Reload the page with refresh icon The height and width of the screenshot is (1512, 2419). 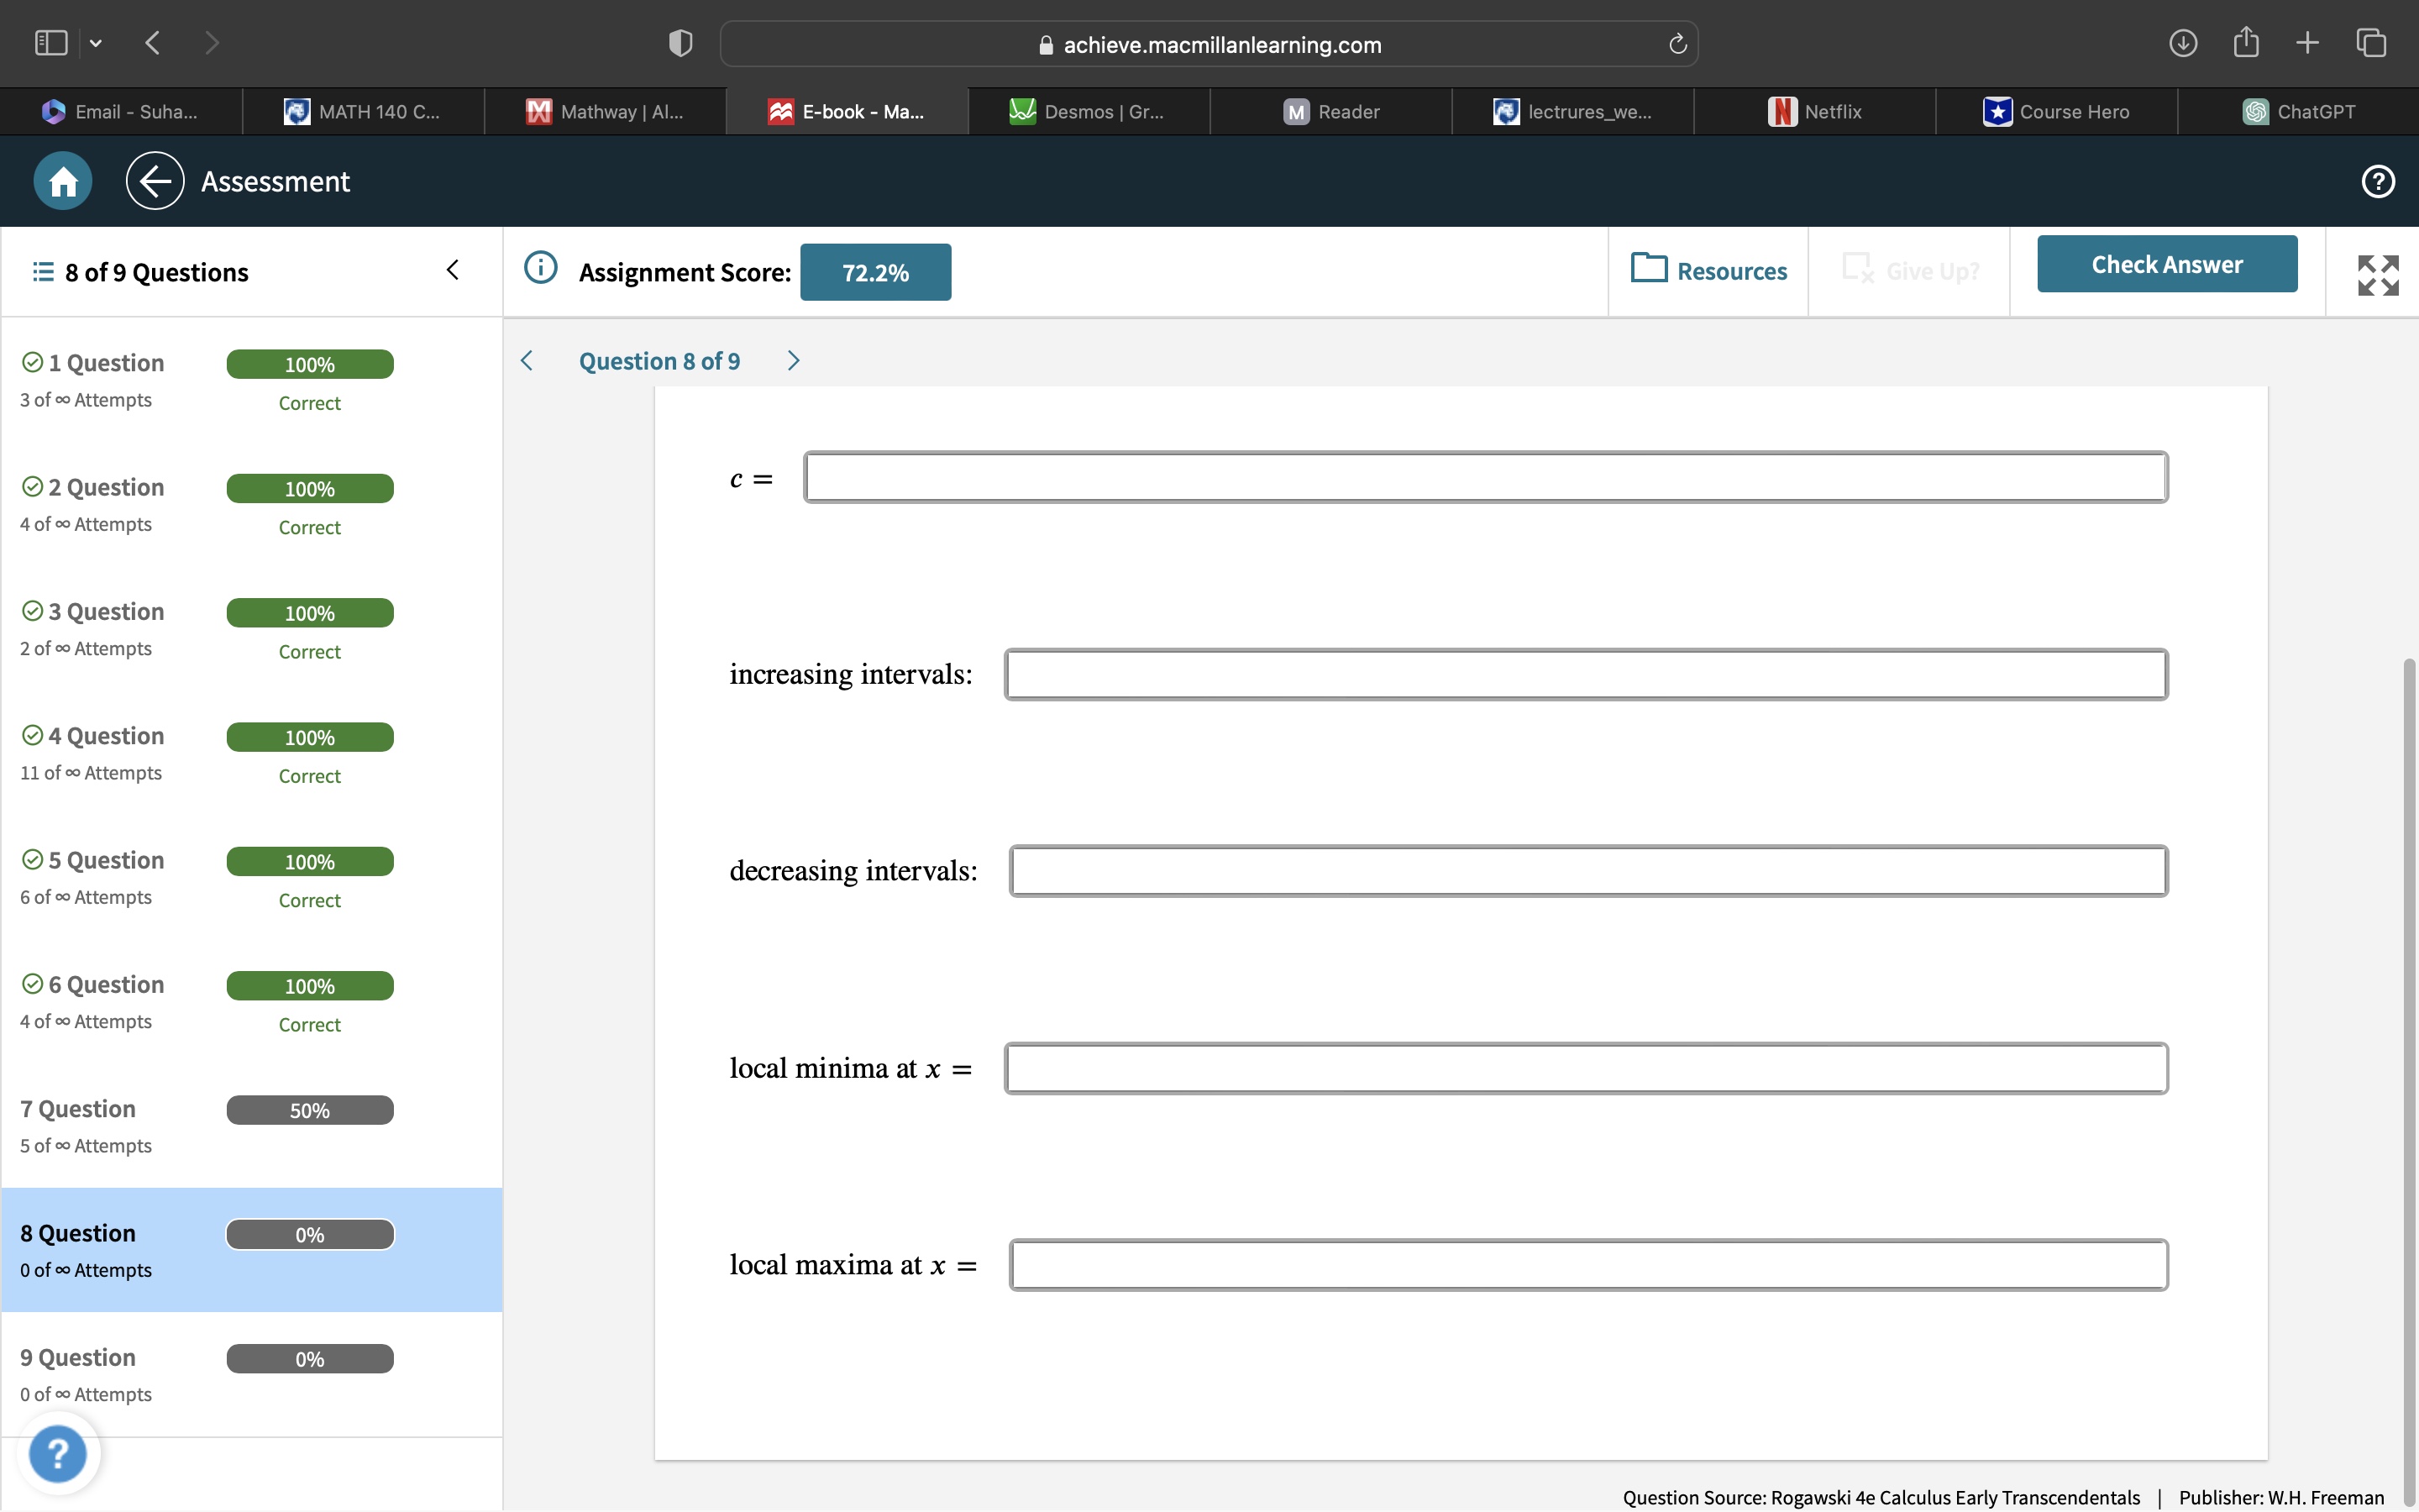coord(1677,44)
